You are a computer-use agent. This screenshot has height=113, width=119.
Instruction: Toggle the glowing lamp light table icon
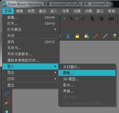(x=115, y=36)
